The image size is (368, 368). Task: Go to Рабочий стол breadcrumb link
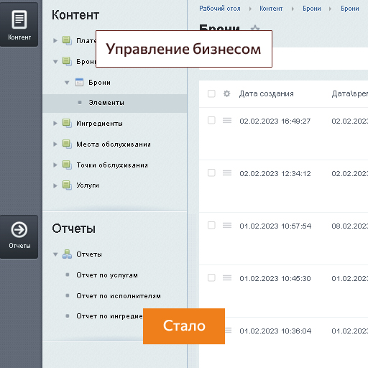[220, 9]
